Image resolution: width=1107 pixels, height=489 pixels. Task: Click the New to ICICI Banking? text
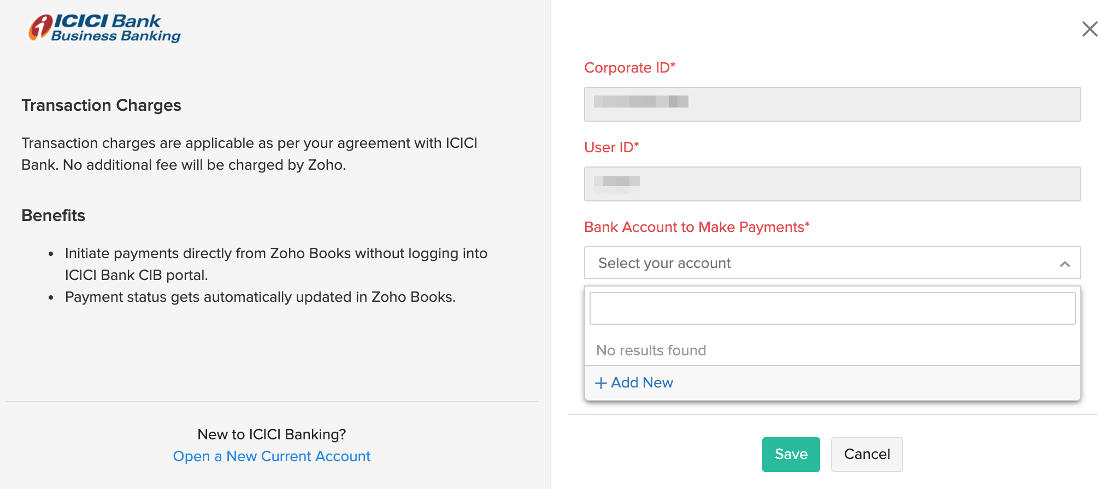(x=272, y=434)
